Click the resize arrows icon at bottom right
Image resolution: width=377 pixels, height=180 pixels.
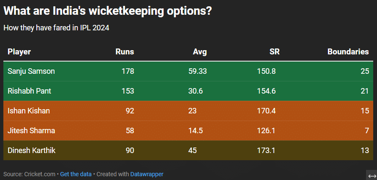(x=372, y=175)
